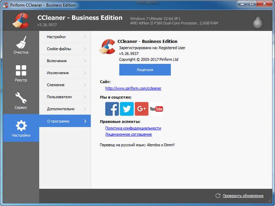Click the CCleaner logo in header
The width and height of the screenshot is (275, 206).
pyautogui.click(x=21, y=21)
